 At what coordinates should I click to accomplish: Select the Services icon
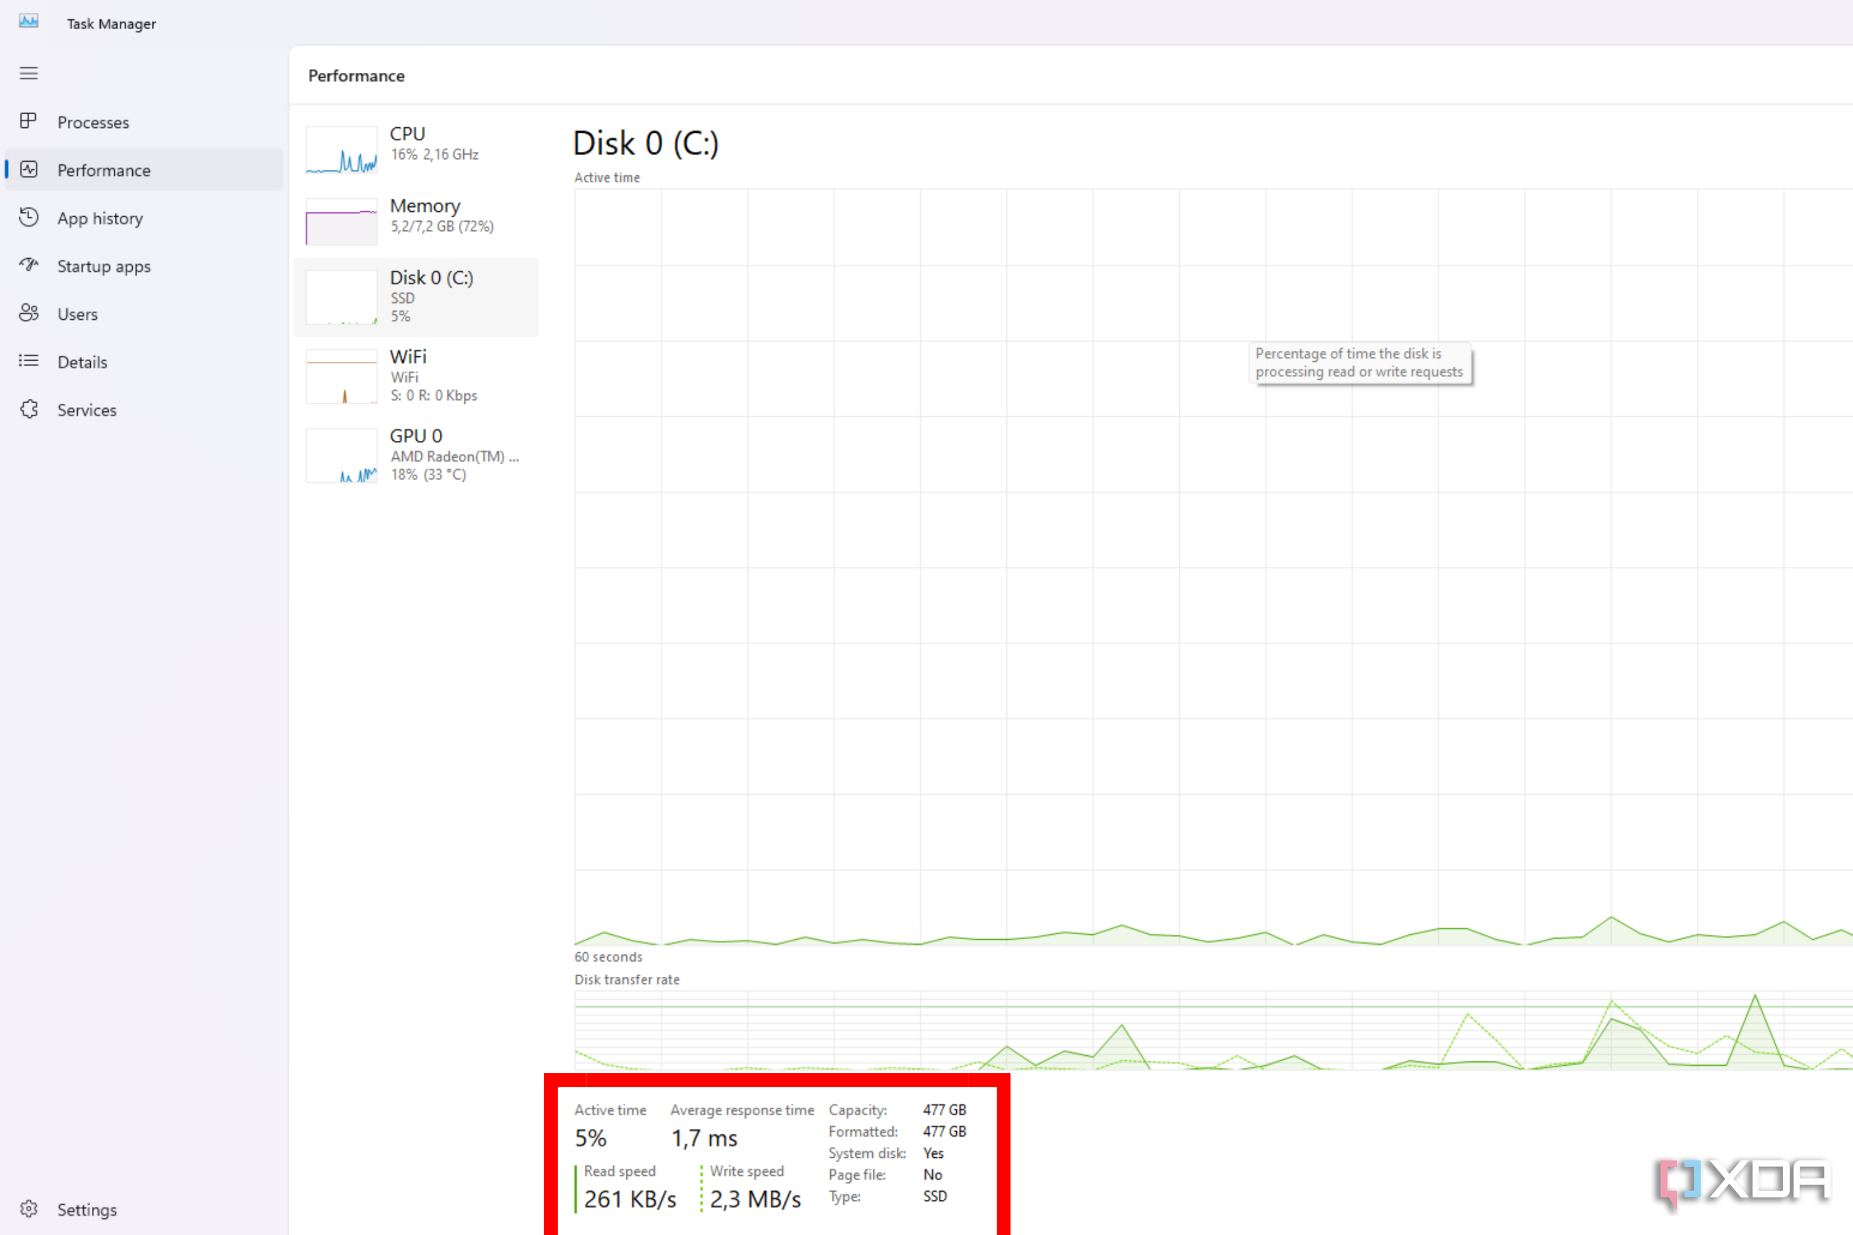(29, 409)
